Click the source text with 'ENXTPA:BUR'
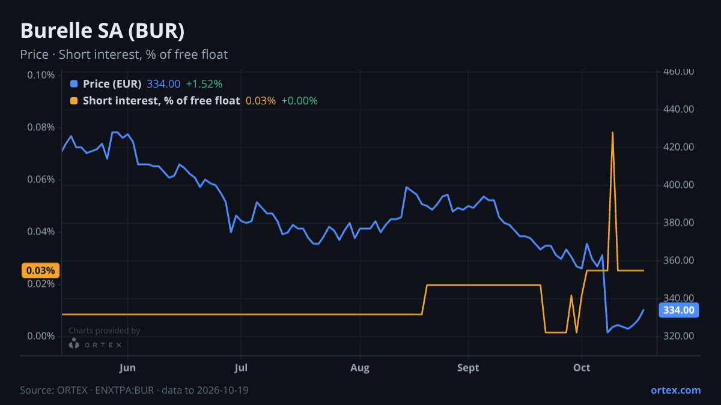 click(x=134, y=390)
